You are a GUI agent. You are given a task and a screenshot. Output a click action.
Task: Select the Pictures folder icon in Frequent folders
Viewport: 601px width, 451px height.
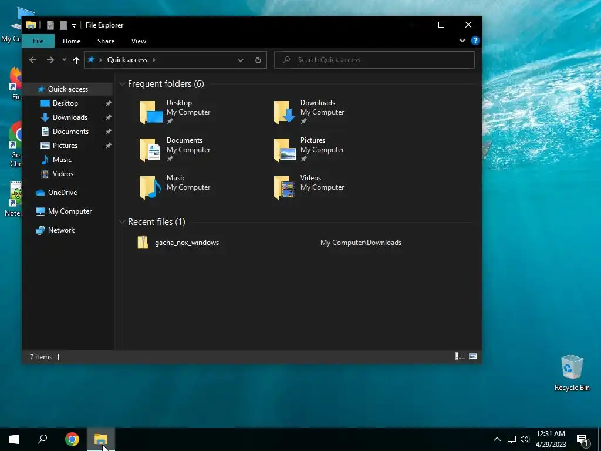point(285,150)
